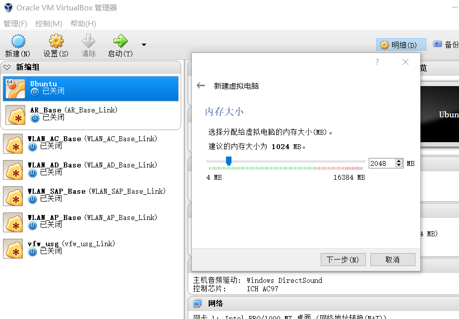Select the Ubuntu virtual machine
459x319 pixels.
[x=91, y=88]
